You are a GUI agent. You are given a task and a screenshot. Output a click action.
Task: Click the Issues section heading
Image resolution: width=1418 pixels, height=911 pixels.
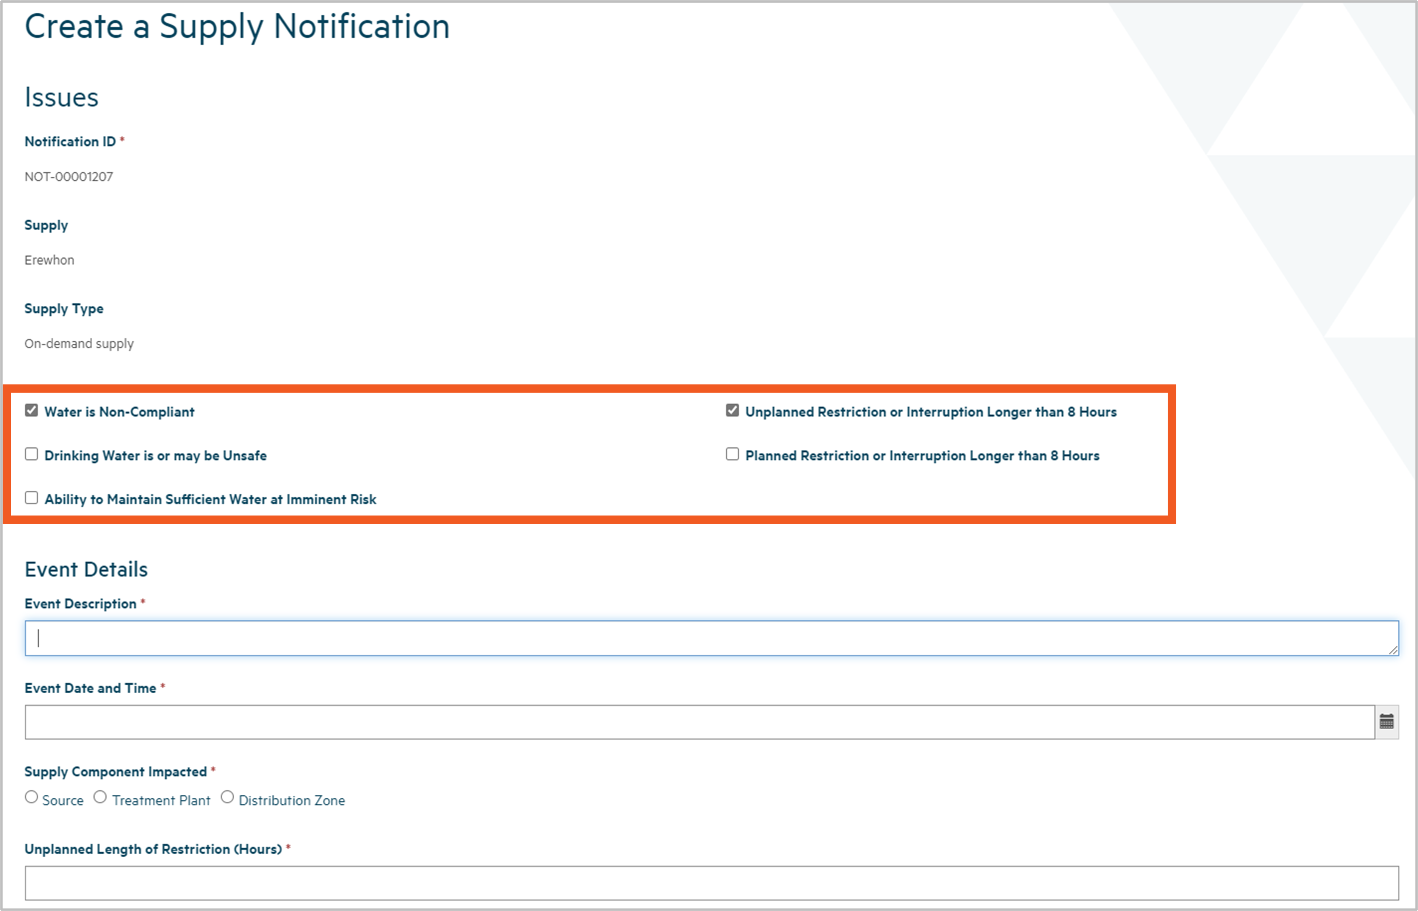(62, 97)
